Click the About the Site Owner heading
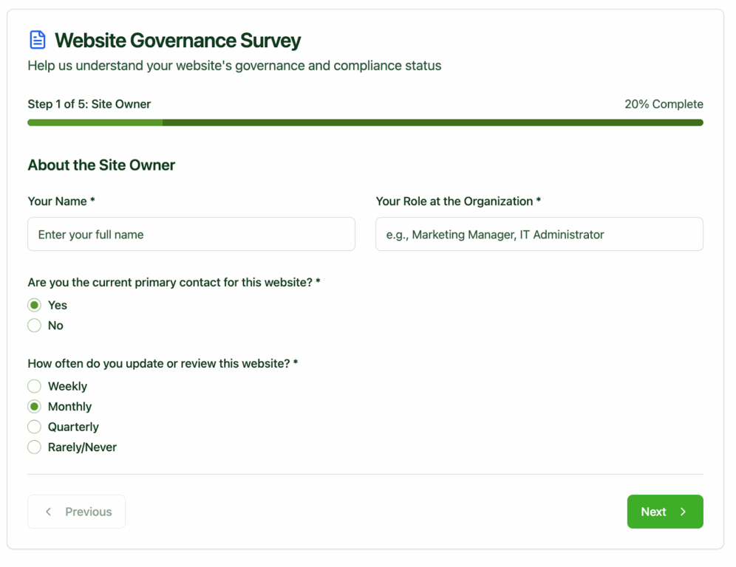This screenshot has width=736, height=567. pyautogui.click(x=101, y=165)
